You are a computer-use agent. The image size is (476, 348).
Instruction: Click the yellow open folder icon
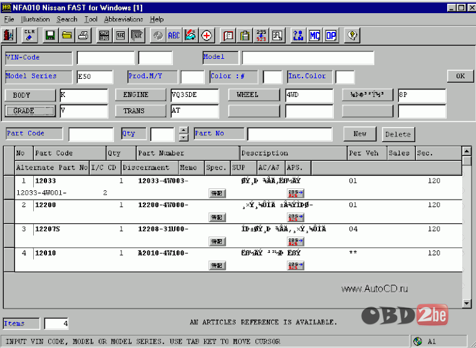click(x=67, y=36)
